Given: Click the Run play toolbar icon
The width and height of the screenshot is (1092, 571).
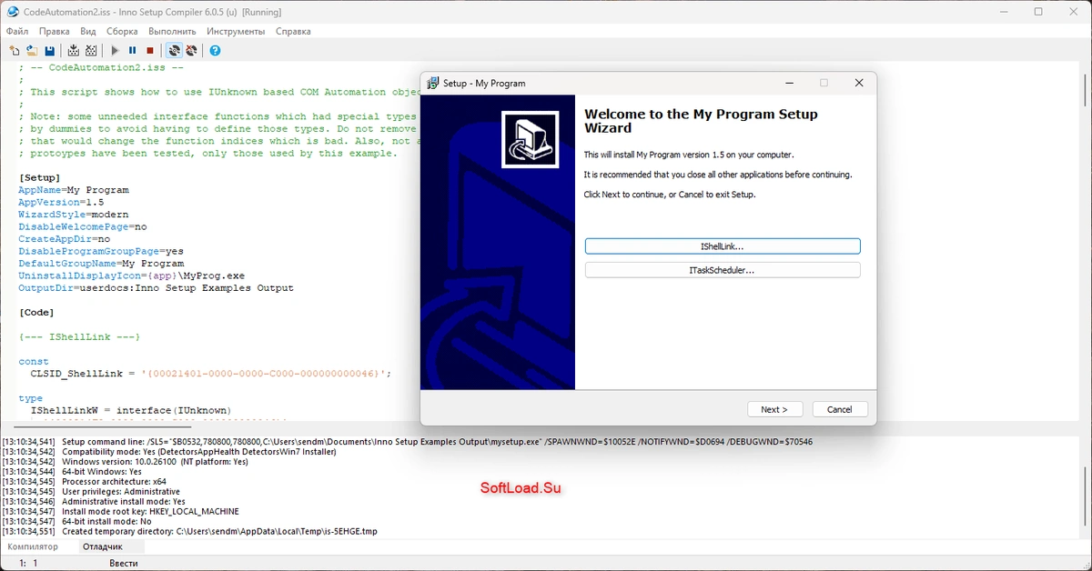Looking at the screenshot, I should (x=116, y=51).
